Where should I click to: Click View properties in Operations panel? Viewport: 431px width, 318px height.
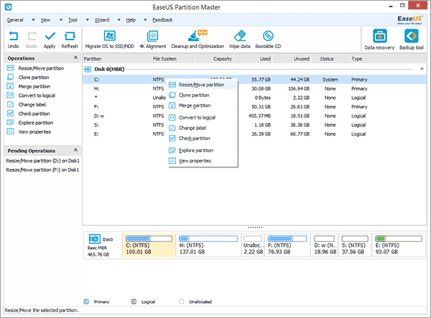tap(34, 132)
